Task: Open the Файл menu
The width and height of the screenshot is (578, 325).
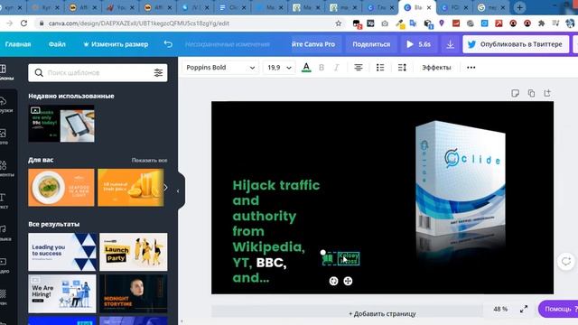Action: pos(57,44)
